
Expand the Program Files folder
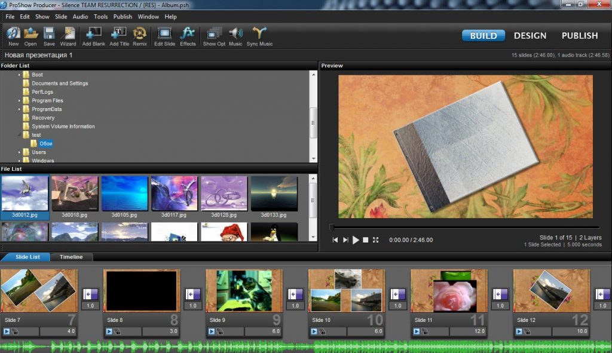(x=19, y=101)
